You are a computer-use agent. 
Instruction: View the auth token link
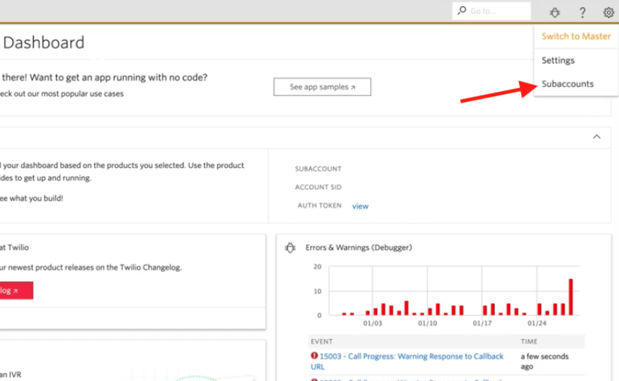point(360,206)
